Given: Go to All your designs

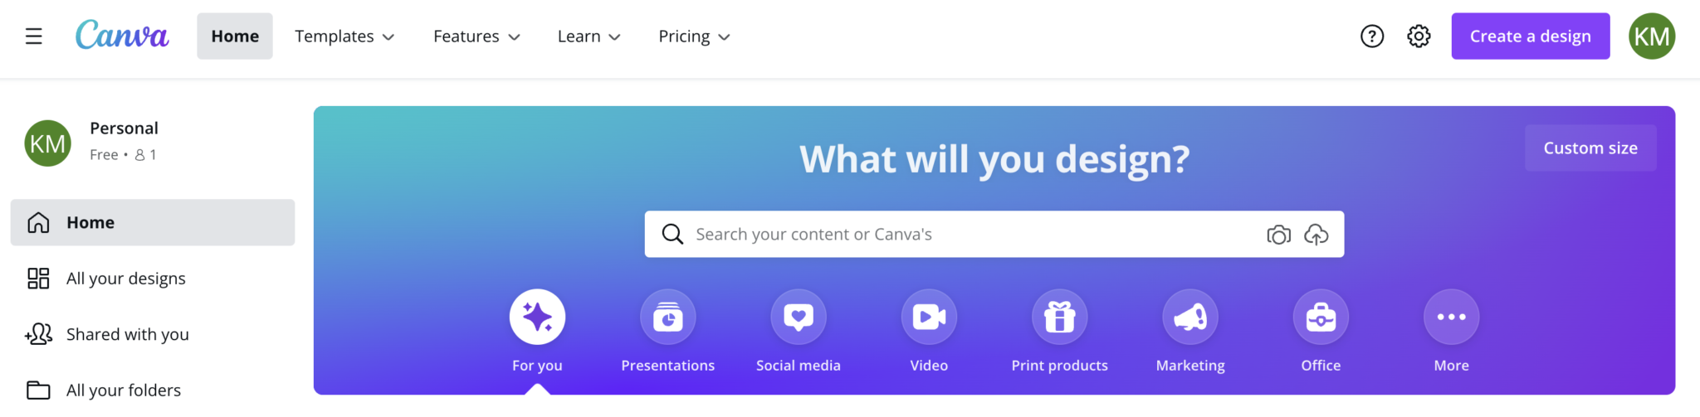Looking at the screenshot, I should coord(125,279).
